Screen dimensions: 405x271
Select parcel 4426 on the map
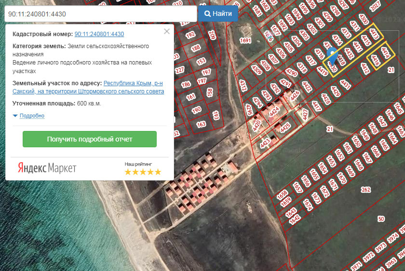[295, 95]
